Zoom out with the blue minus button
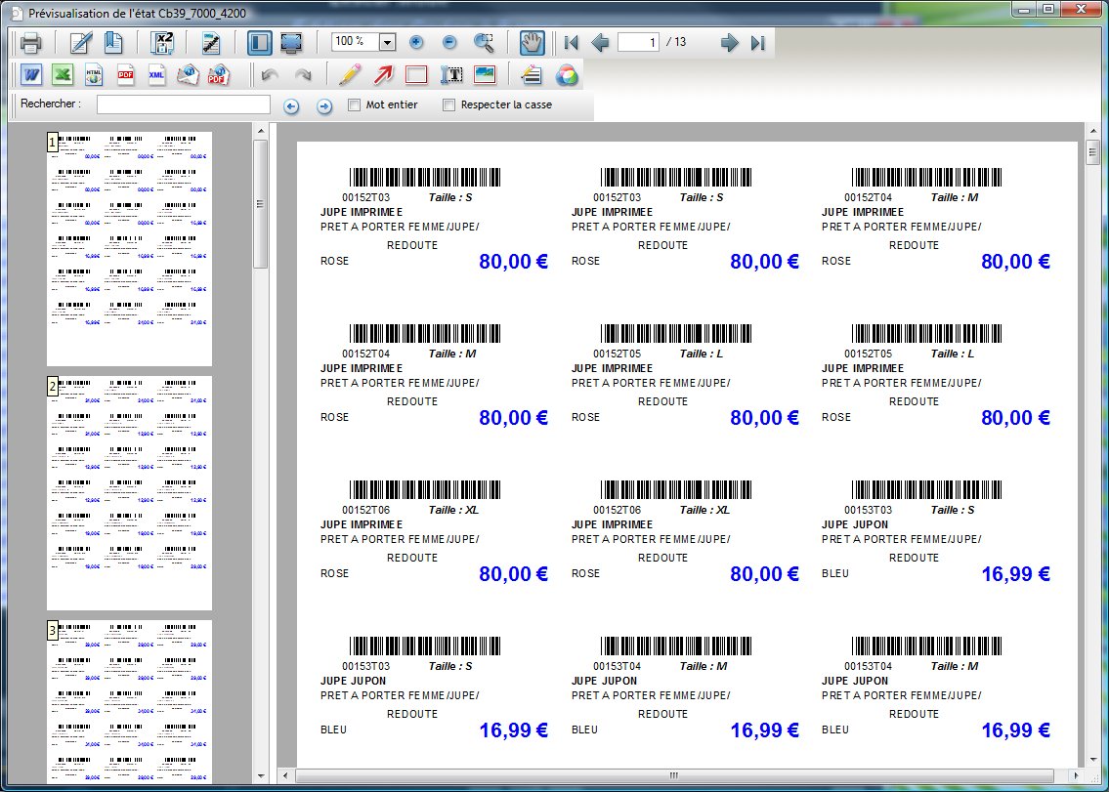The height and width of the screenshot is (792, 1109). tap(449, 42)
